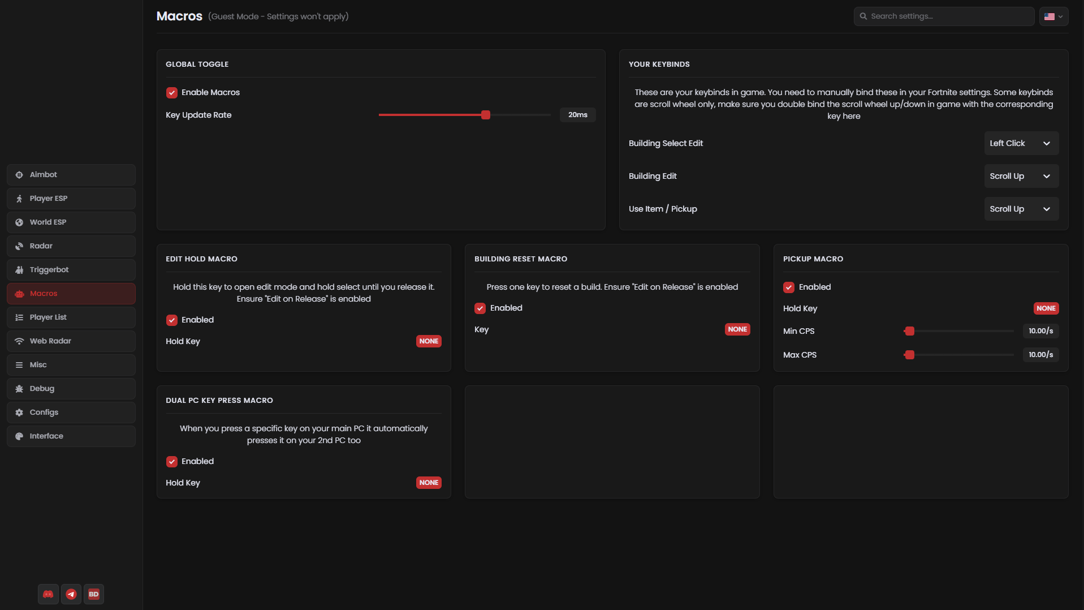Viewport: 1084px width, 610px height.
Task: Click the Use Item / Pickup label
Action: click(663, 209)
